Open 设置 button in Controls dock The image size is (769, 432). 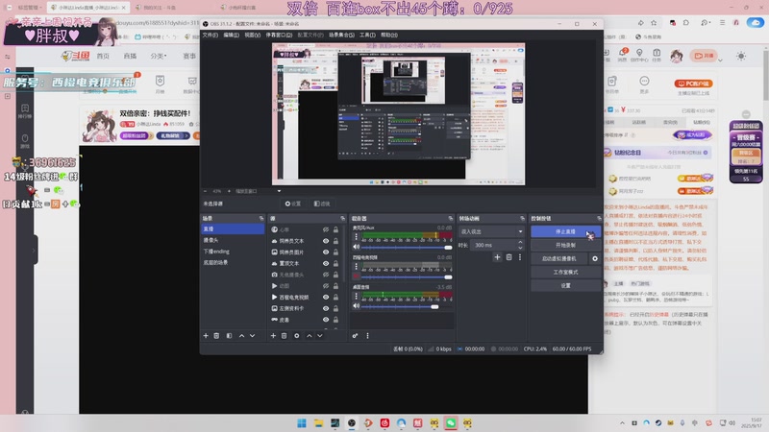coord(565,285)
